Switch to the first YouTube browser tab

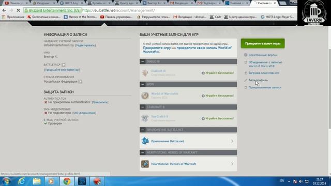(x=16, y=3)
